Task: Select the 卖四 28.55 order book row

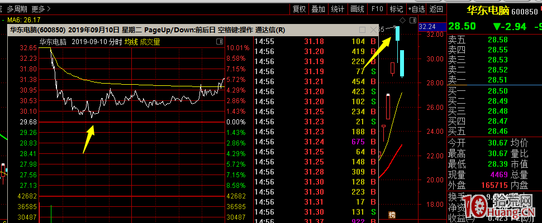Action: 495,50
